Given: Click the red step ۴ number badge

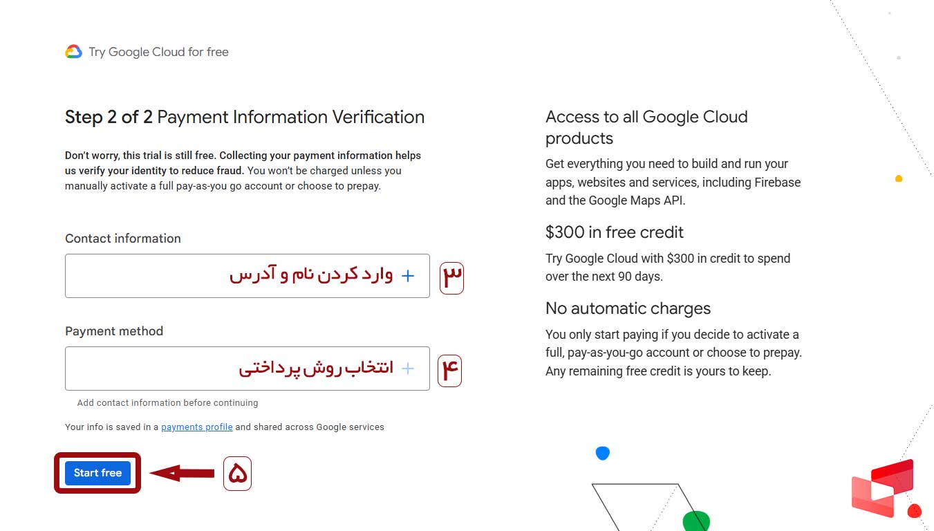Looking at the screenshot, I should click(x=449, y=370).
